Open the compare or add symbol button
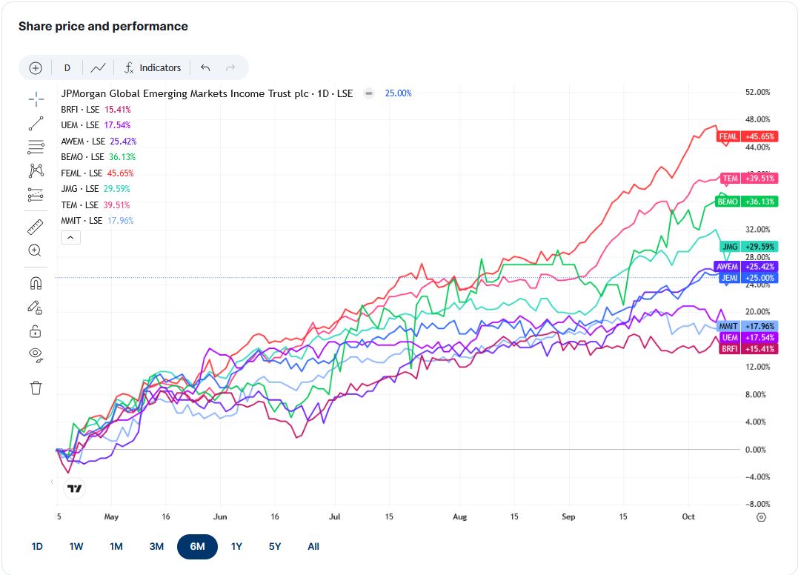This screenshot has width=801, height=575. coord(36,68)
